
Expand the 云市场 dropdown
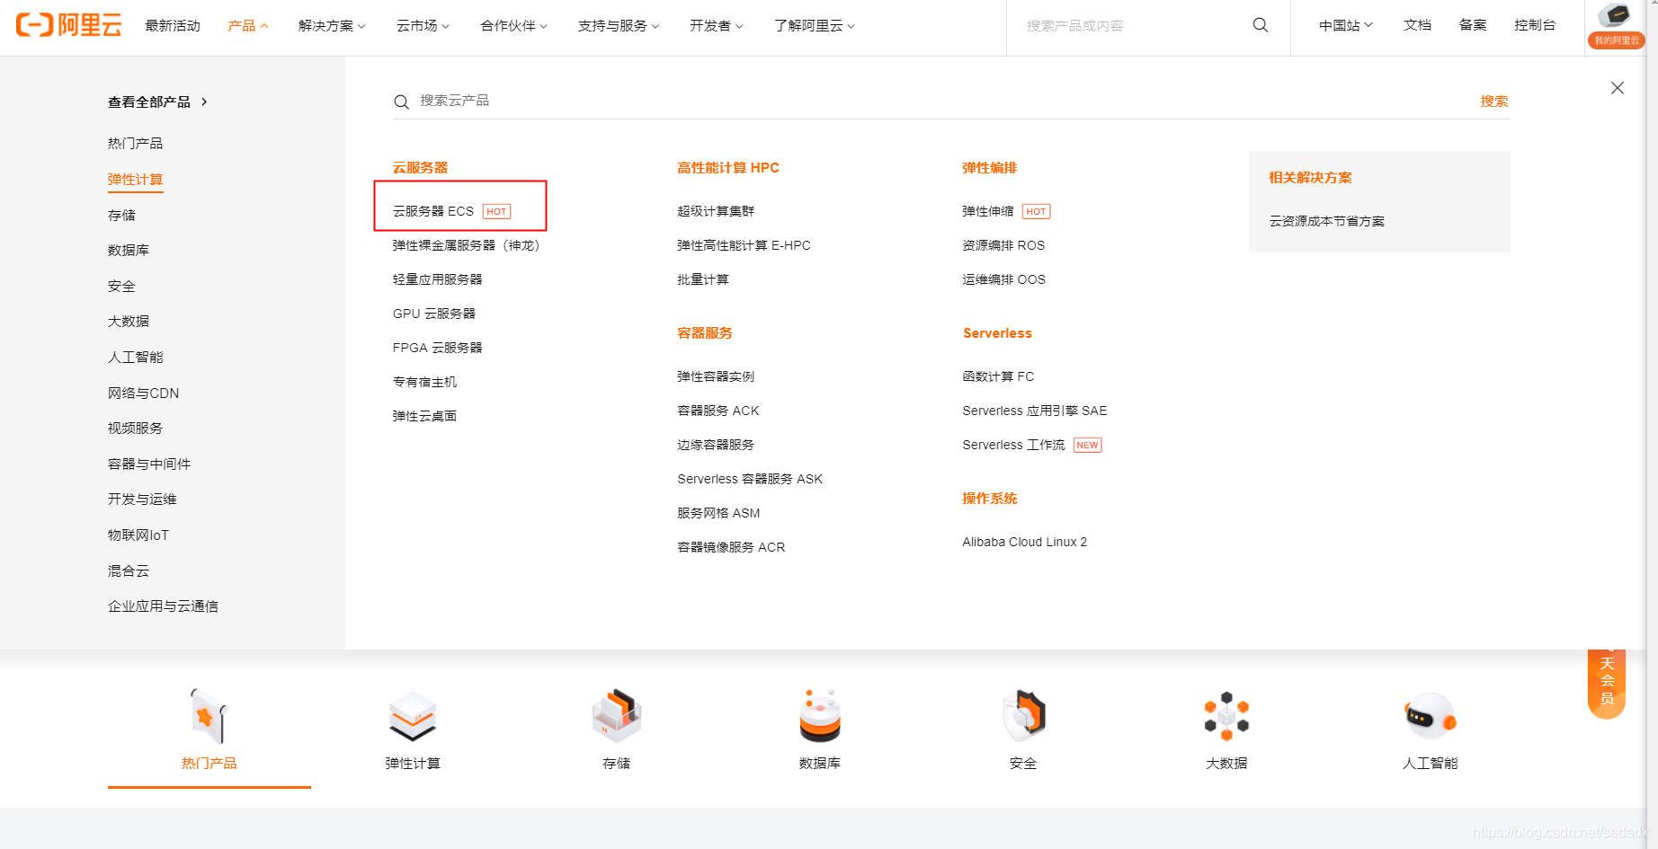(x=423, y=25)
